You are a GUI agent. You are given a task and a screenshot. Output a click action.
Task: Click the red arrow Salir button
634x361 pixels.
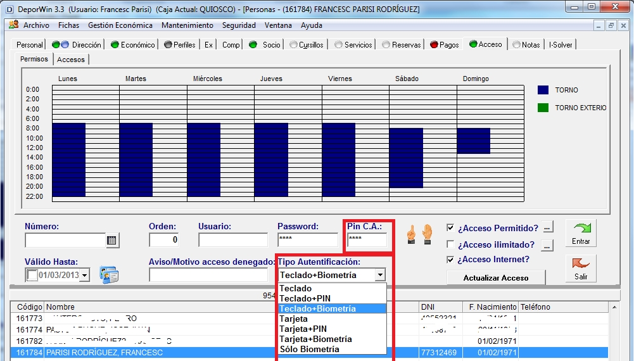click(581, 268)
